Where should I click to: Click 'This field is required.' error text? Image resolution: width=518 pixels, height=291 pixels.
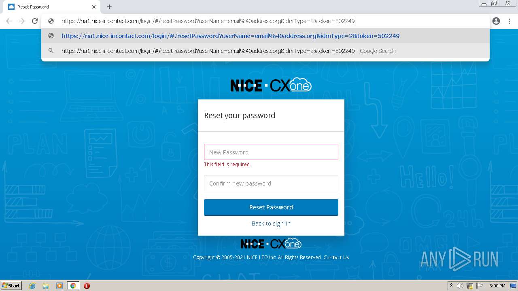[x=227, y=164]
